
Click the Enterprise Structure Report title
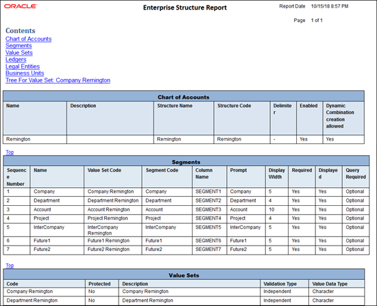click(185, 8)
